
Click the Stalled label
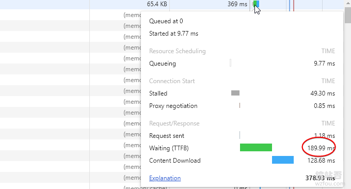point(158,93)
